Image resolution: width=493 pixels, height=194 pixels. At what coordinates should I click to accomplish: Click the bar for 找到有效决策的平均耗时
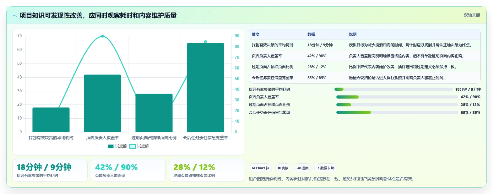tap(51, 120)
